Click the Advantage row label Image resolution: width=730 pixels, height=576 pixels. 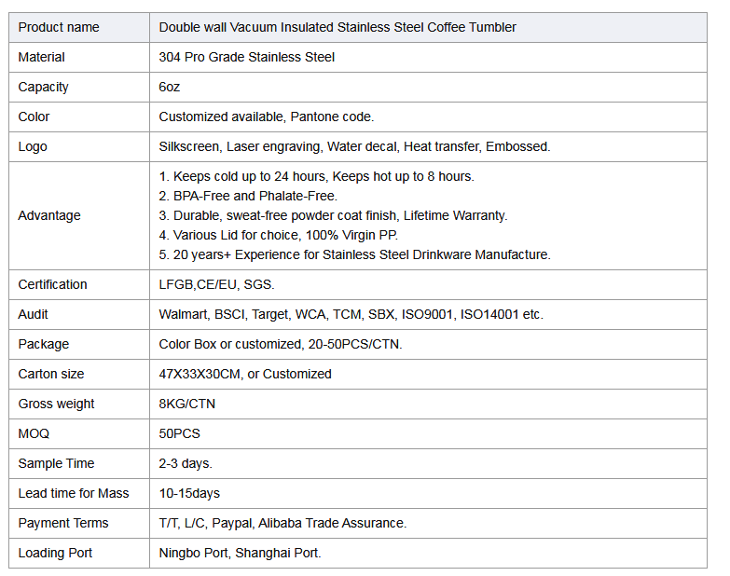tap(49, 215)
